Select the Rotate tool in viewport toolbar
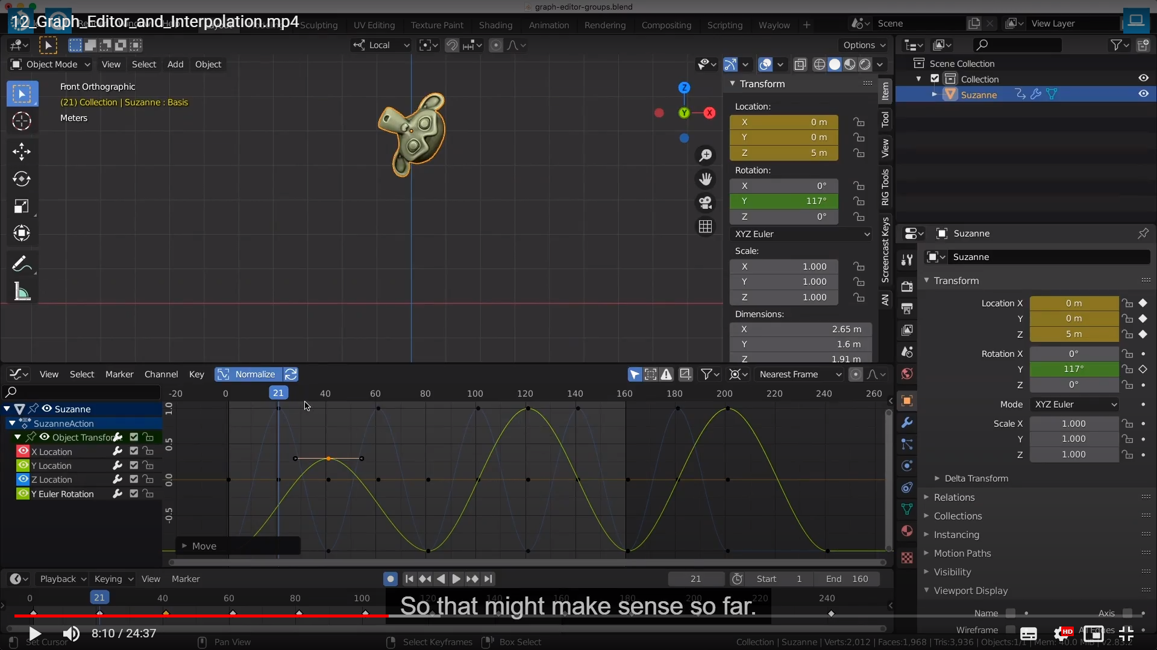The width and height of the screenshot is (1157, 650). point(22,179)
